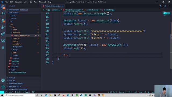Viewport: 172px width, 97px height.
Task: Expand the Outline section
Action: pyautogui.click(x=24, y=78)
